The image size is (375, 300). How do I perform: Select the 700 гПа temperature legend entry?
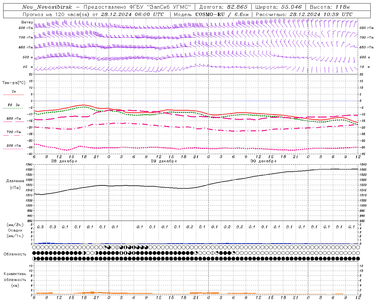pos(13,132)
